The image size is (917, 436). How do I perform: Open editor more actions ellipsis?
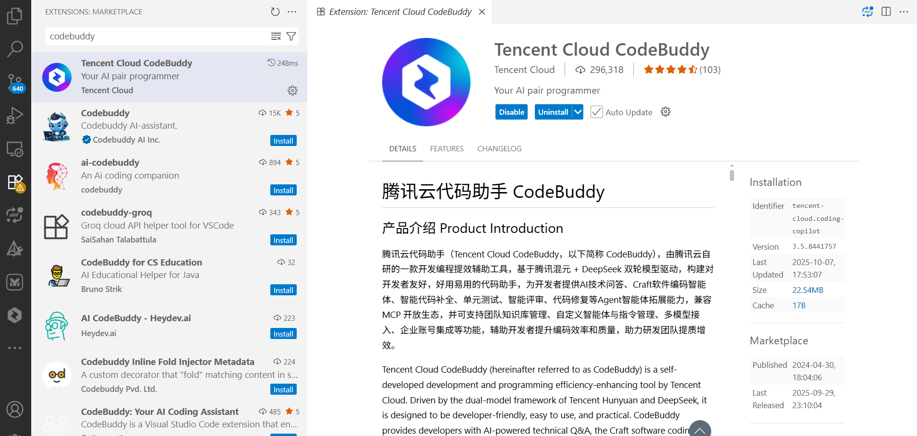coord(904,12)
